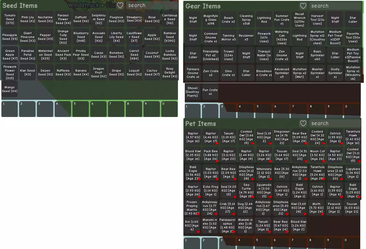Select the Bamboo Seed [X390] tile

(170, 37)
